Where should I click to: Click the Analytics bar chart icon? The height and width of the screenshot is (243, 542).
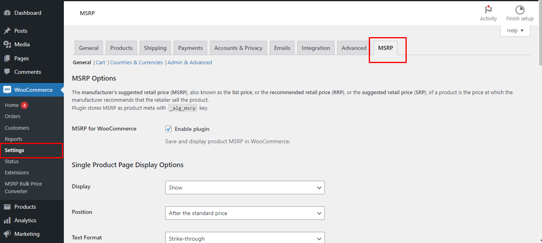pyautogui.click(x=7, y=220)
